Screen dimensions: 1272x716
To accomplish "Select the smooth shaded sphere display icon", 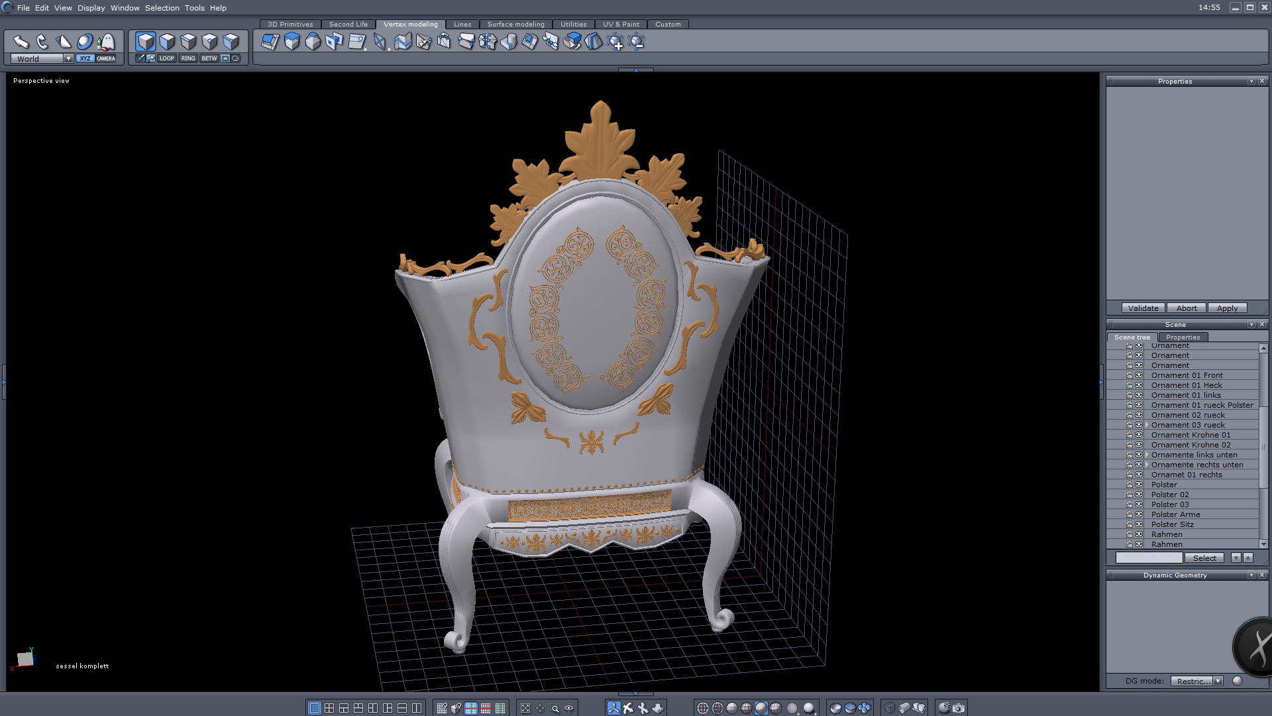I will [761, 708].
